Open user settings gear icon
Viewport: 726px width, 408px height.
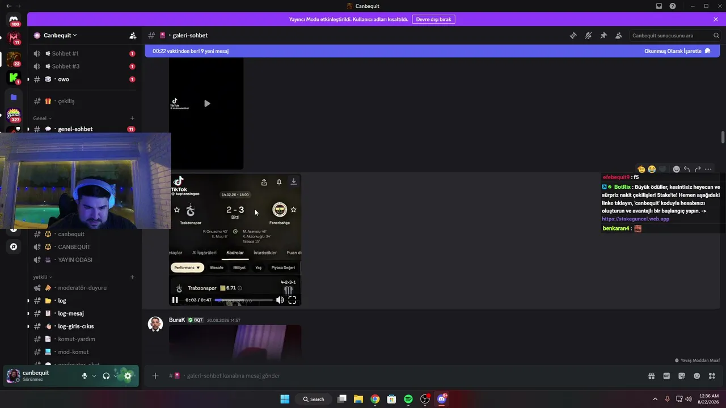[x=128, y=376]
